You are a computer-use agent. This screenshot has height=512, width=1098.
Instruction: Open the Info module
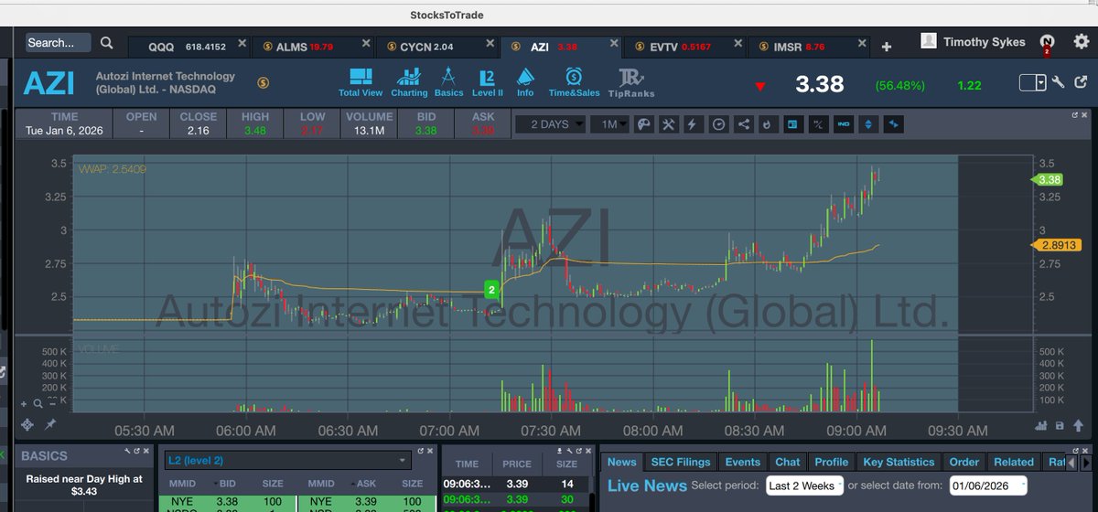(x=525, y=82)
